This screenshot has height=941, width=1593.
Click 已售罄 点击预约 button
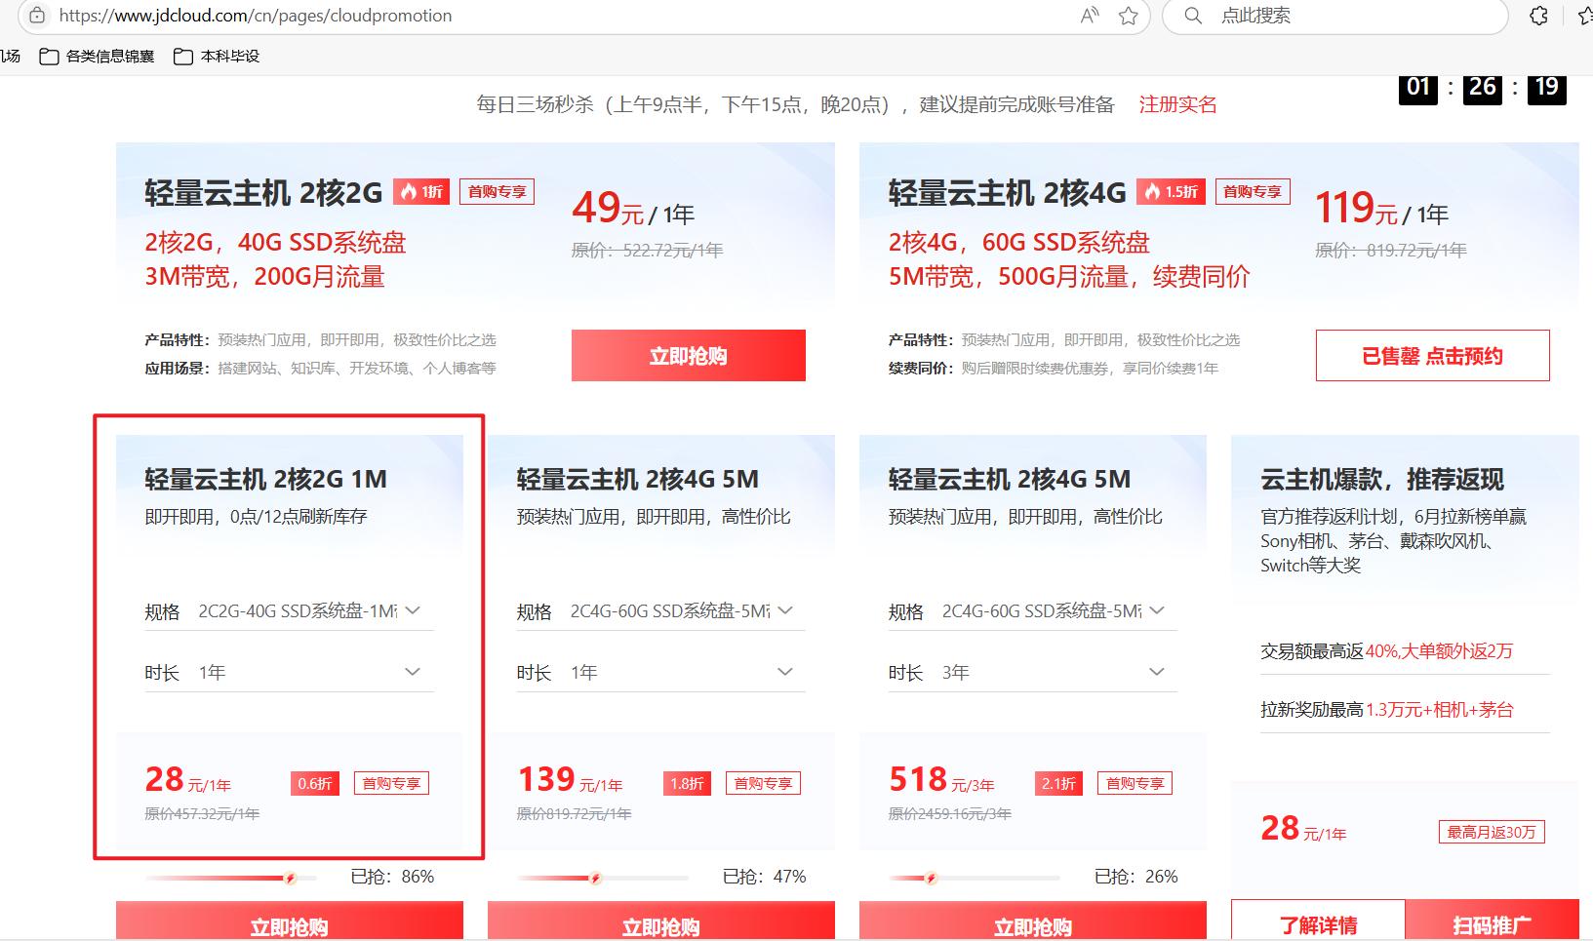pos(1432,356)
